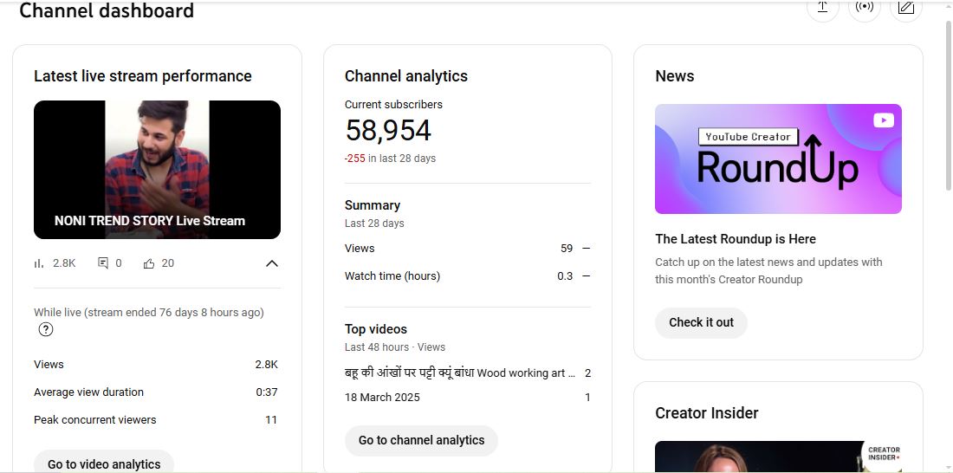Click the thumbs-up likes icon
The width and height of the screenshot is (953, 473).
(x=149, y=263)
